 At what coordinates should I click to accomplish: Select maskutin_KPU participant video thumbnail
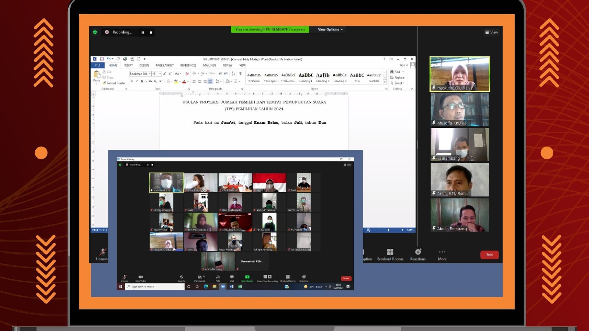click(x=460, y=74)
